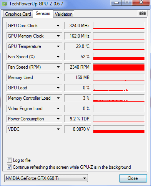Enable the Log to file checkbox
Screen dimensions: 151x186
coord(9,160)
